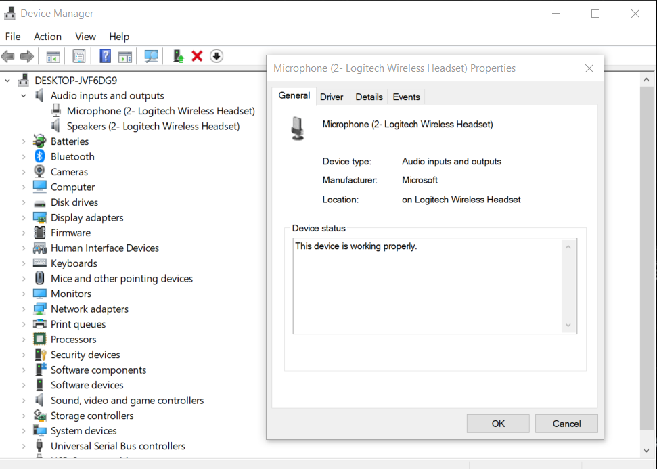Click the Back arrow toolbar icon
This screenshot has width=657, height=469.
point(7,56)
